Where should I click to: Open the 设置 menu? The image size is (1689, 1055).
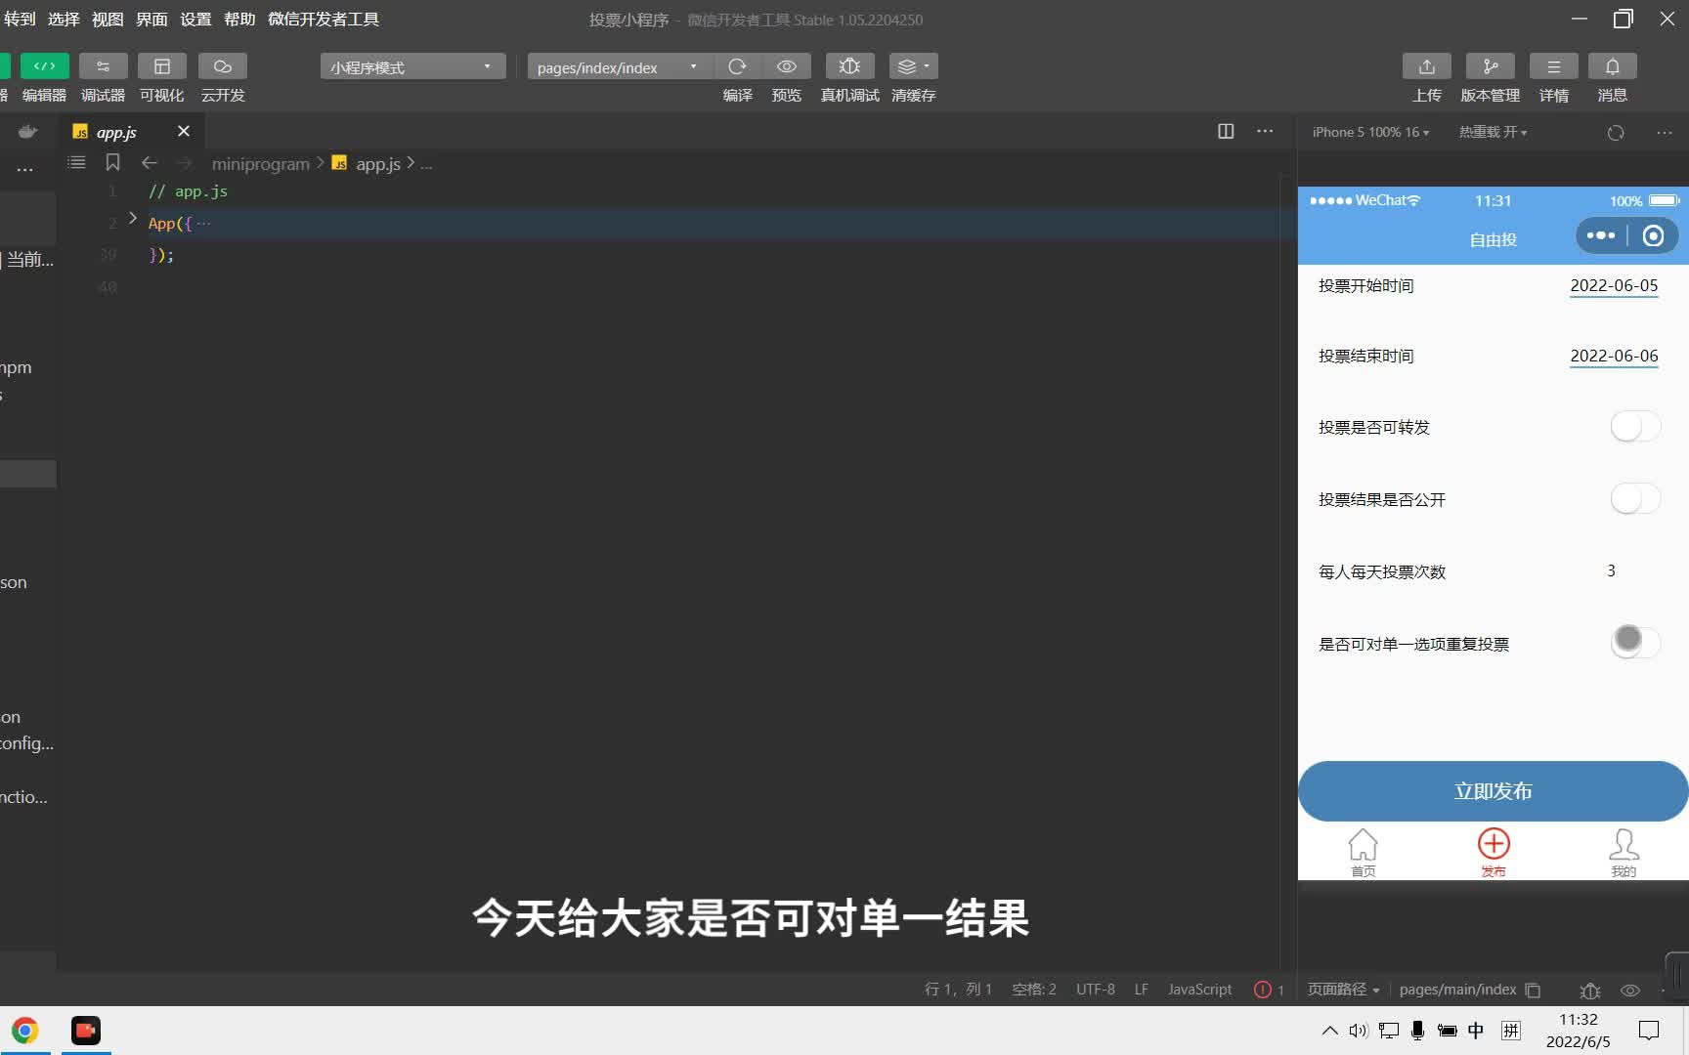[195, 19]
